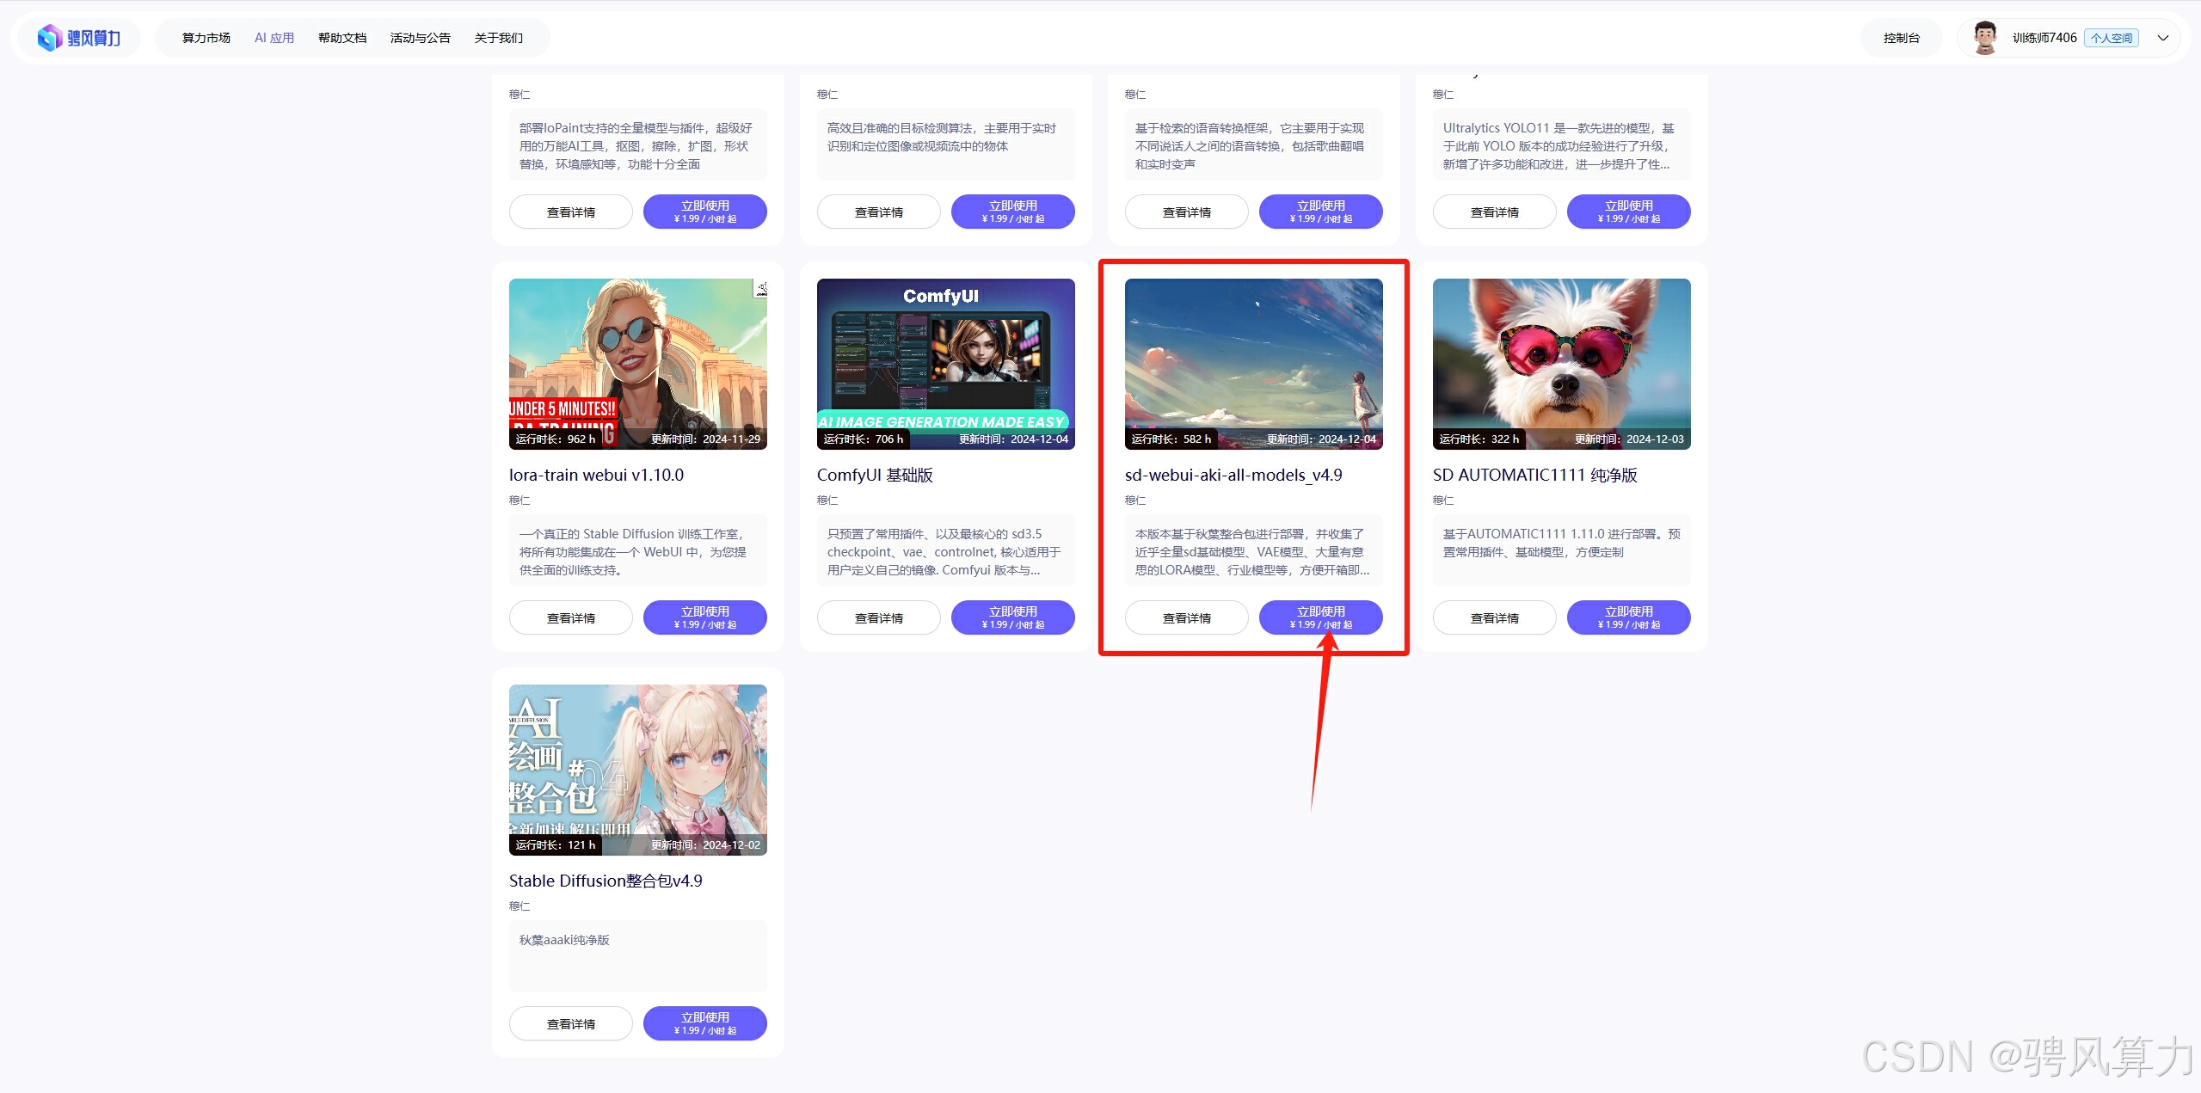Screen dimensions: 2201x1093
Task: Click the 个人空间 badge
Action: click(x=2111, y=38)
